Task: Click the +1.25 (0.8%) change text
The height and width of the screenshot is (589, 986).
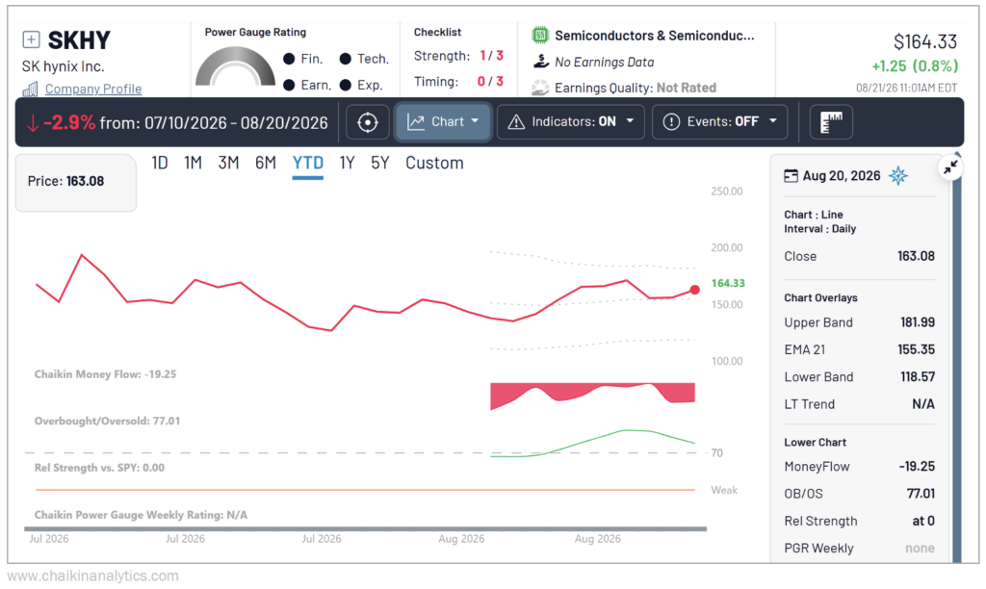Action: (x=915, y=66)
